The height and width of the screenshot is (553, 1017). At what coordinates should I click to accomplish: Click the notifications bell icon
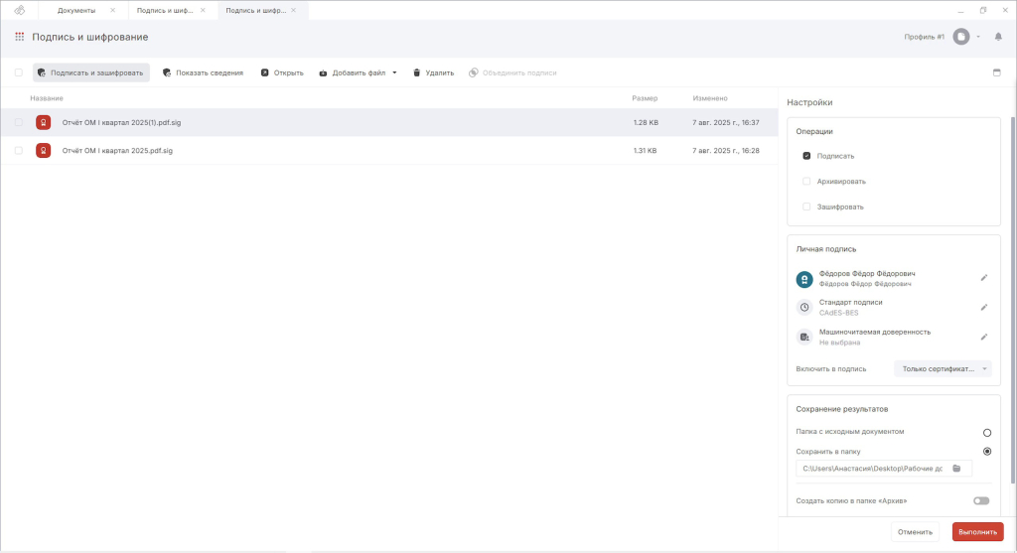click(998, 37)
